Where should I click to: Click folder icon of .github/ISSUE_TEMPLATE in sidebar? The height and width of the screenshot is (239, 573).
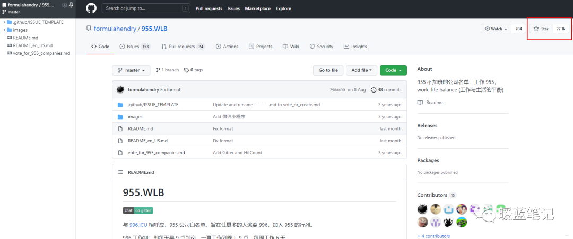(10, 22)
